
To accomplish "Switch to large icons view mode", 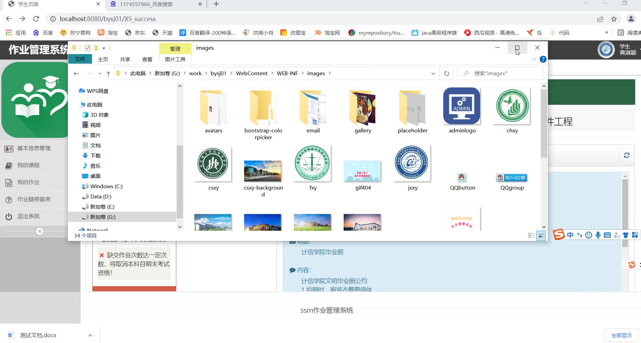I will tap(541, 235).
